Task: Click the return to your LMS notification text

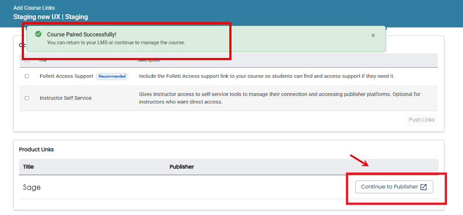Action: (x=116, y=43)
